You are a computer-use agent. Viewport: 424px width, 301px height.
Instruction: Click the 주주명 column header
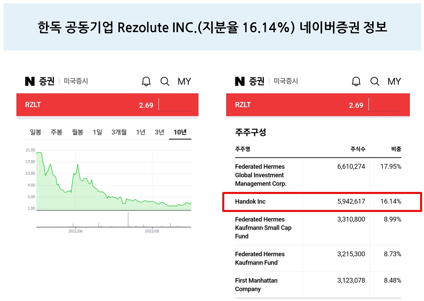coord(243,149)
